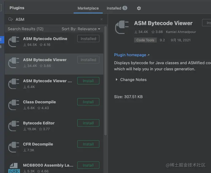Click the Installed count badge 5
Screen dimensions: 211x173
[x=125, y=8]
